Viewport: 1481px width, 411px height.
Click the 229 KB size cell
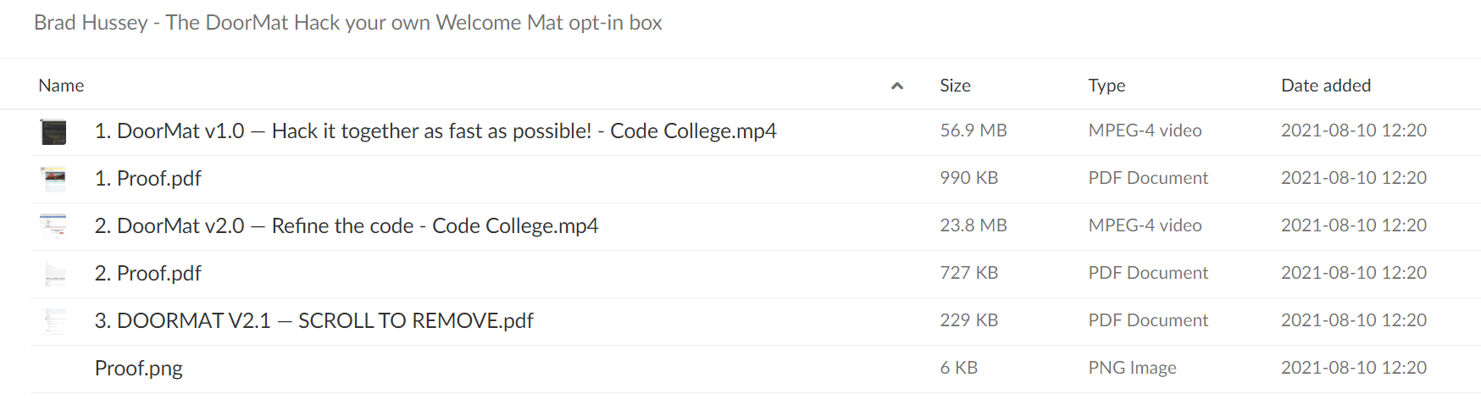[969, 320]
